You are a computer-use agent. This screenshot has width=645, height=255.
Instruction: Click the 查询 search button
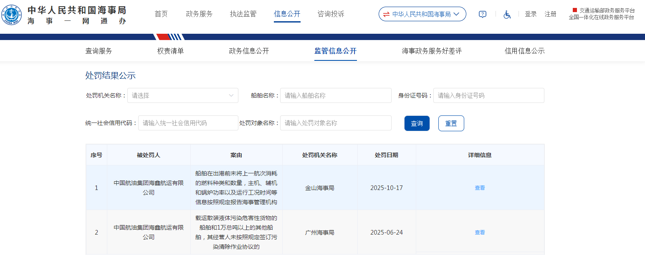pos(417,123)
